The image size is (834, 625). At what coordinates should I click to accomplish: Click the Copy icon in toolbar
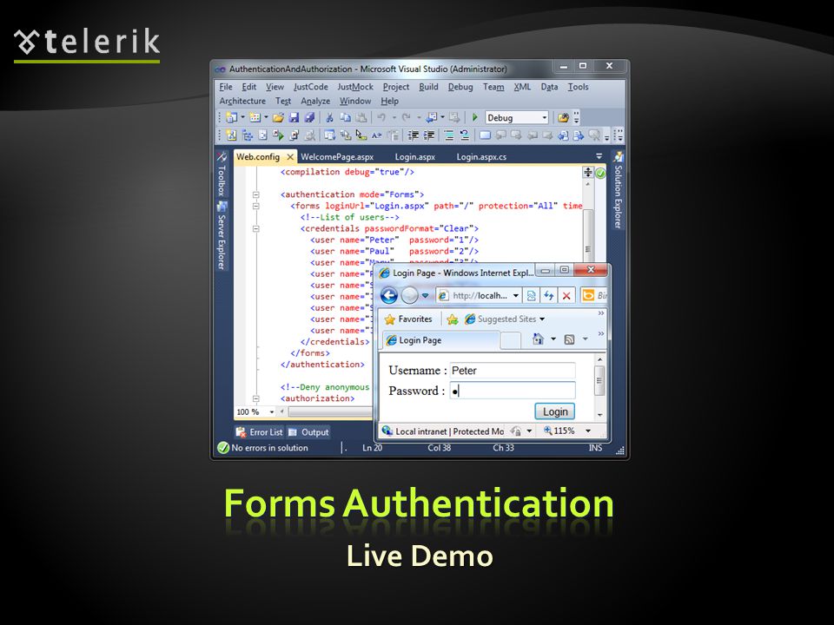(345, 117)
